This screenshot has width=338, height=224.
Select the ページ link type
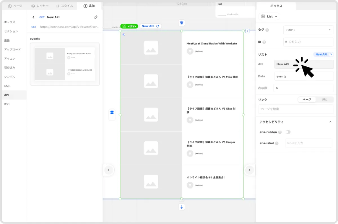(307, 100)
